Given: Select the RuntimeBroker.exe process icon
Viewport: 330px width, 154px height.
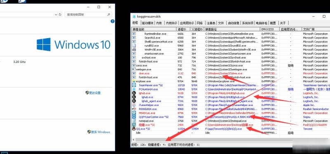Looking at the screenshot, I should click(134, 34).
